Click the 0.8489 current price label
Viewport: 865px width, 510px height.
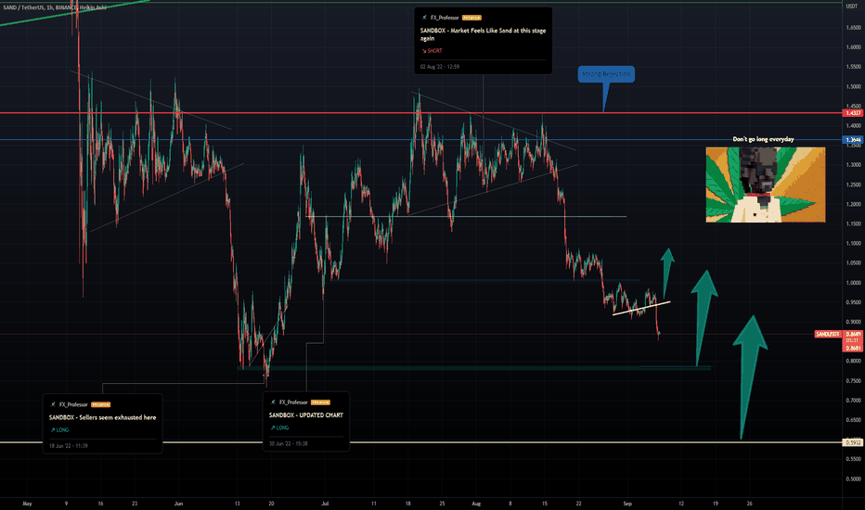click(x=854, y=334)
